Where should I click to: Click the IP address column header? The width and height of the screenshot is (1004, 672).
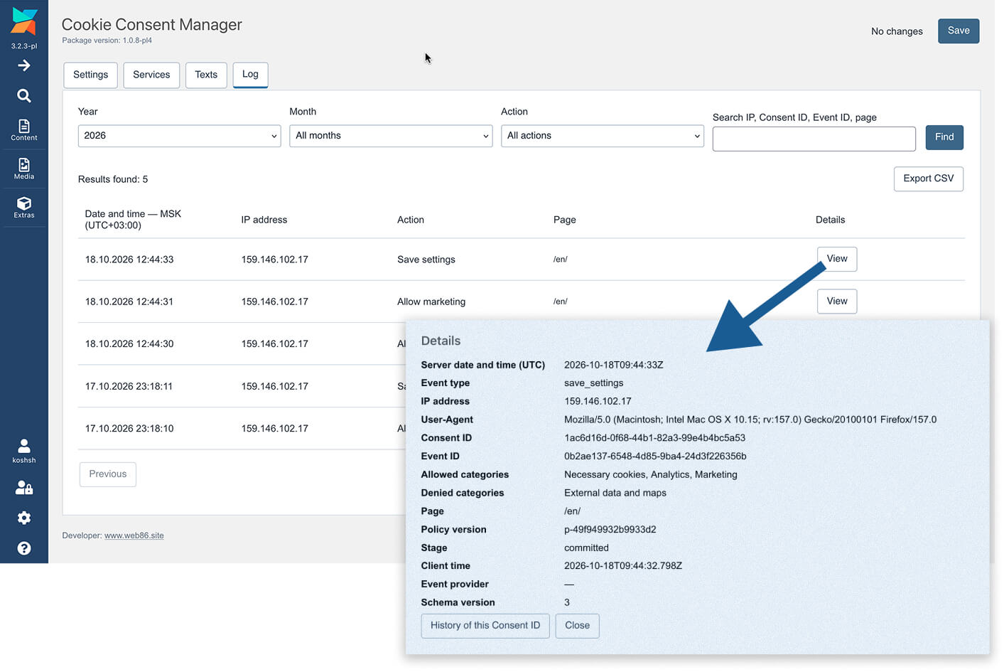pos(264,220)
